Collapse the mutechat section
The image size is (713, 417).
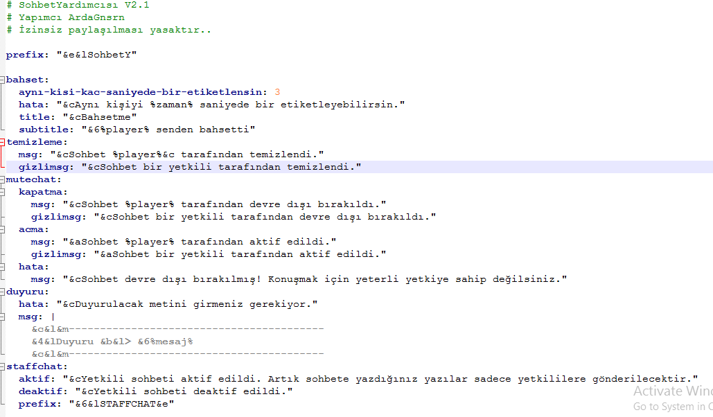(3, 179)
